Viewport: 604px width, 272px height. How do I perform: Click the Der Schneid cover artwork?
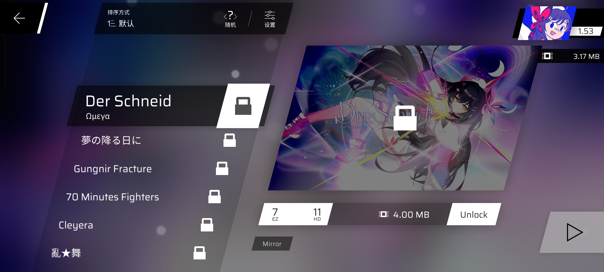[x=405, y=118]
